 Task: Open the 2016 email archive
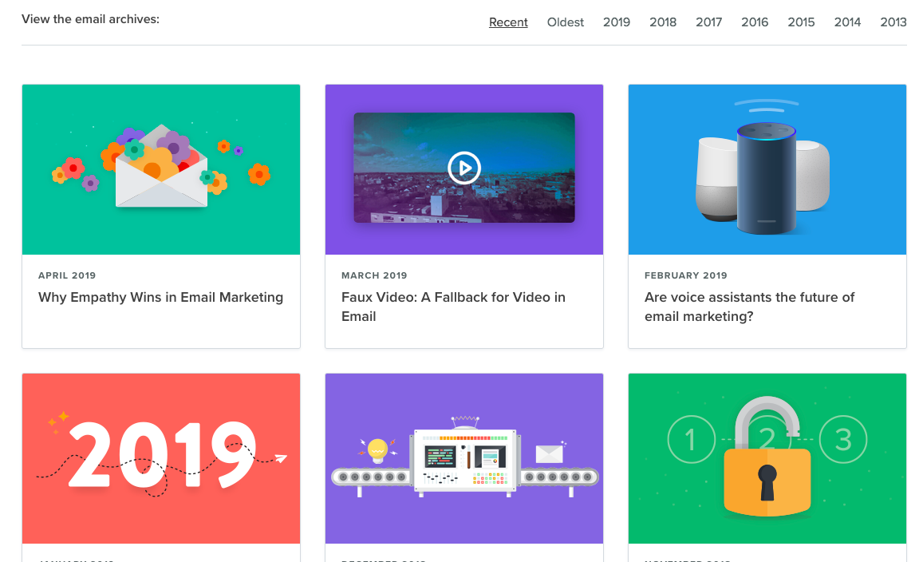click(755, 22)
